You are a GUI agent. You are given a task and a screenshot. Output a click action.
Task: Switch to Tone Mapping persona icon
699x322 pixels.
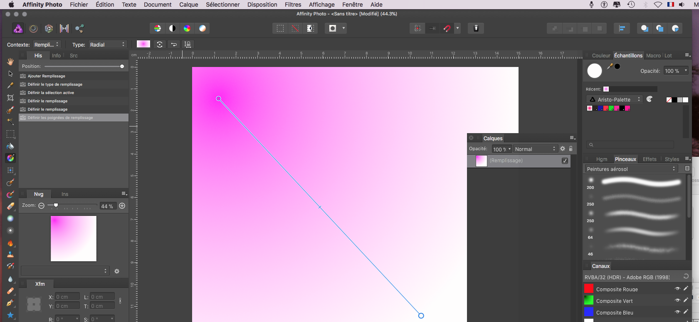[x=64, y=28]
